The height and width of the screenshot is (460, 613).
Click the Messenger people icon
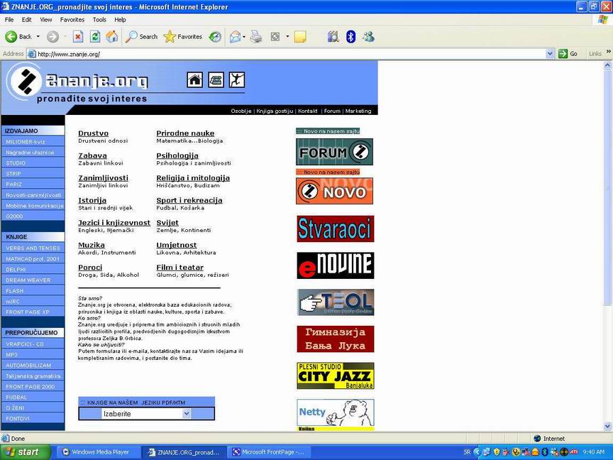point(368,37)
